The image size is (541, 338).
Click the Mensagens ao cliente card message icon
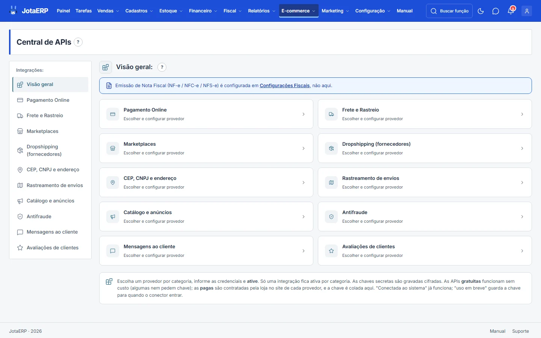coord(113,251)
